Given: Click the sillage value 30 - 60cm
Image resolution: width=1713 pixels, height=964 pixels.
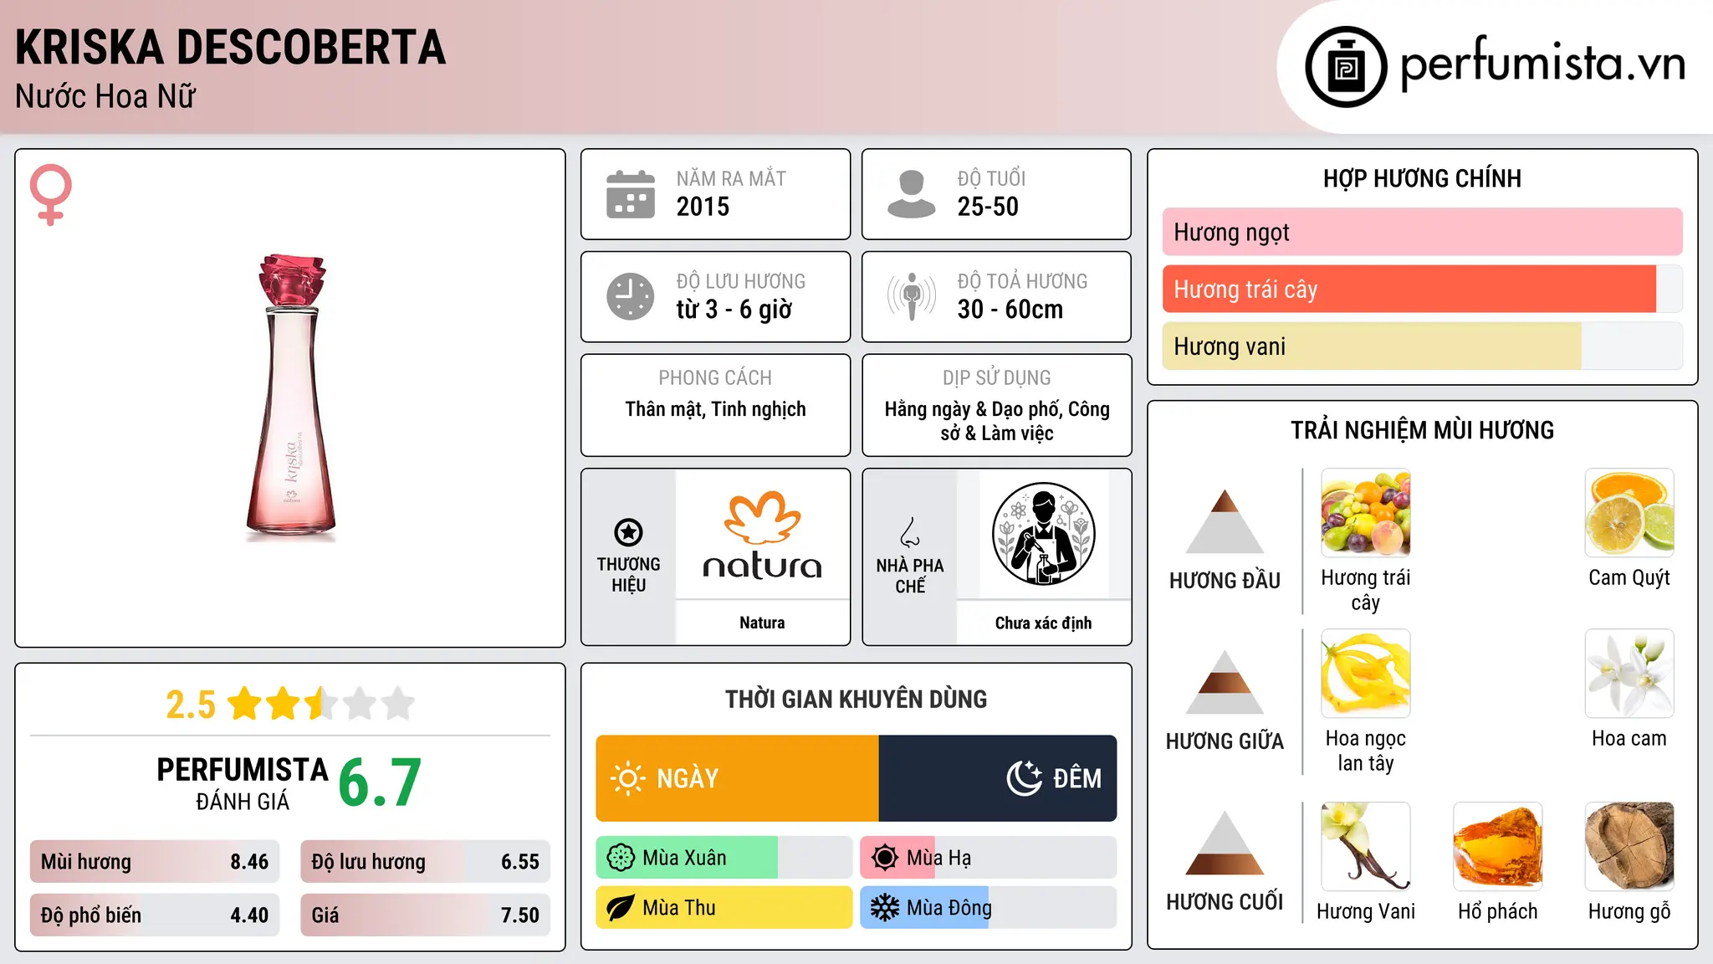Looking at the screenshot, I should click(x=1010, y=310).
